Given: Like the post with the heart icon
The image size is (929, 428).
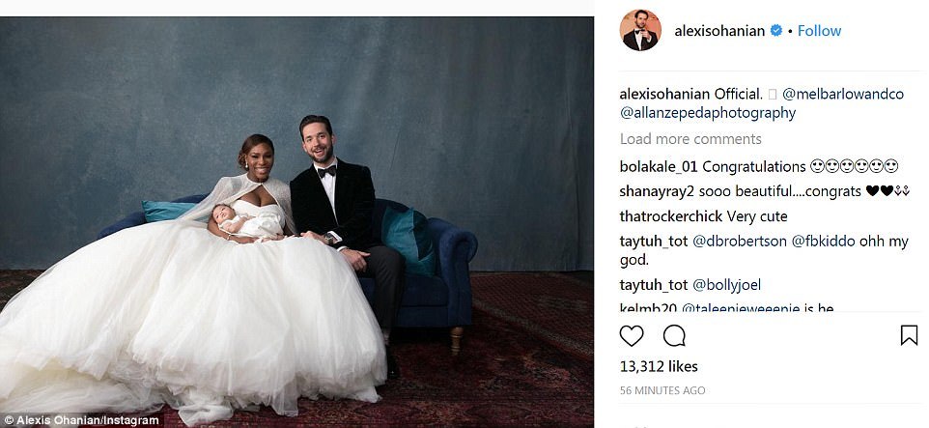Looking at the screenshot, I should tap(632, 336).
